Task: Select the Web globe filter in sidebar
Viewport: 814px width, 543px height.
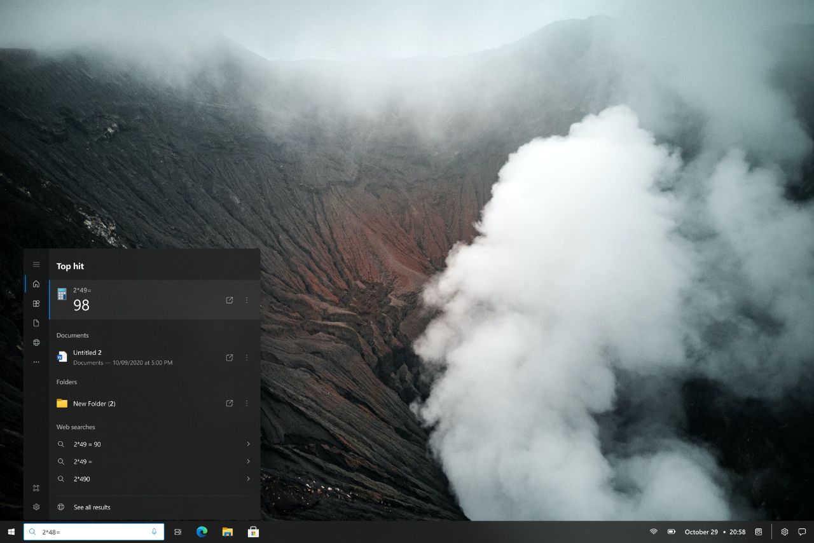Action: pyautogui.click(x=36, y=342)
